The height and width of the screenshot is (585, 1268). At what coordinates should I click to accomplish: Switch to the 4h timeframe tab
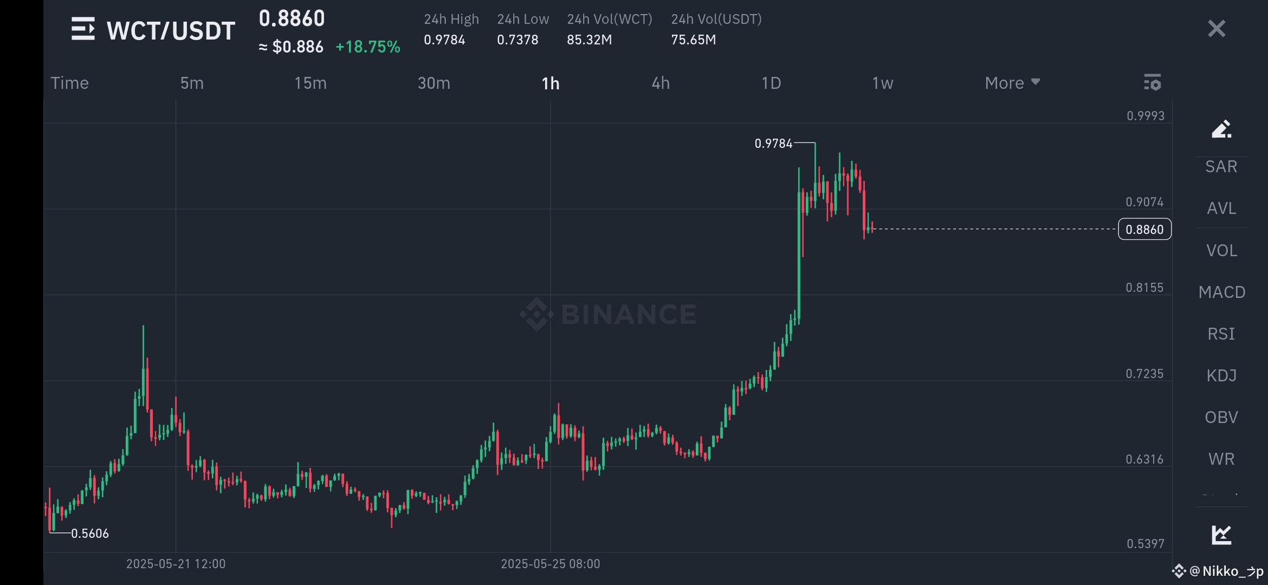click(661, 83)
